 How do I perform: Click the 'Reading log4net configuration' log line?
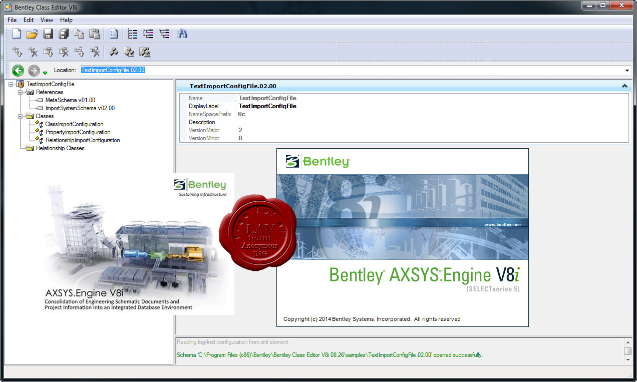point(233,342)
